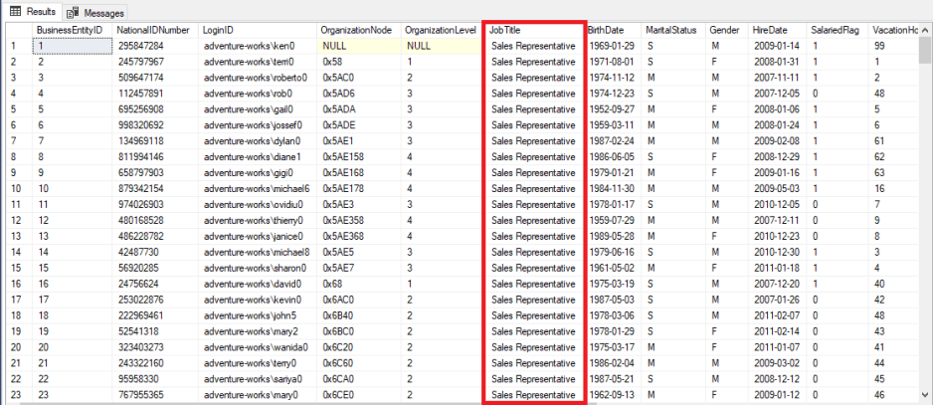Select the Gender column header
Image resolution: width=933 pixels, height=405 pixels.
click(725, 31)
